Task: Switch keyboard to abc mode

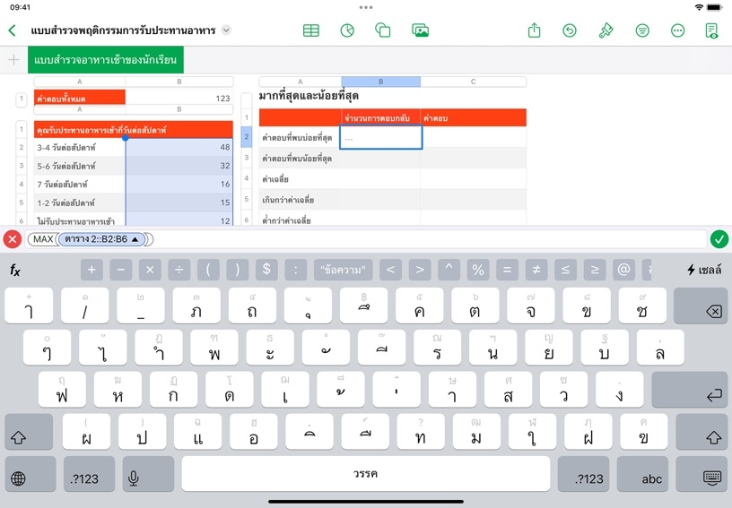Action: pyautogui.click(x=652, y=478)
